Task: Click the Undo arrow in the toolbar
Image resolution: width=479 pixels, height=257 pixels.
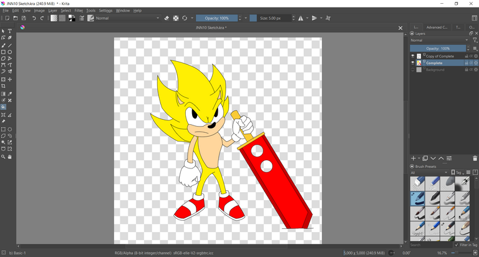Action: pyautogui.click(x=34, y=18)
